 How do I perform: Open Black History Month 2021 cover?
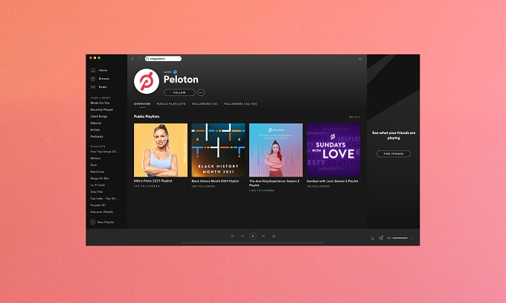(x=218, y=150)
